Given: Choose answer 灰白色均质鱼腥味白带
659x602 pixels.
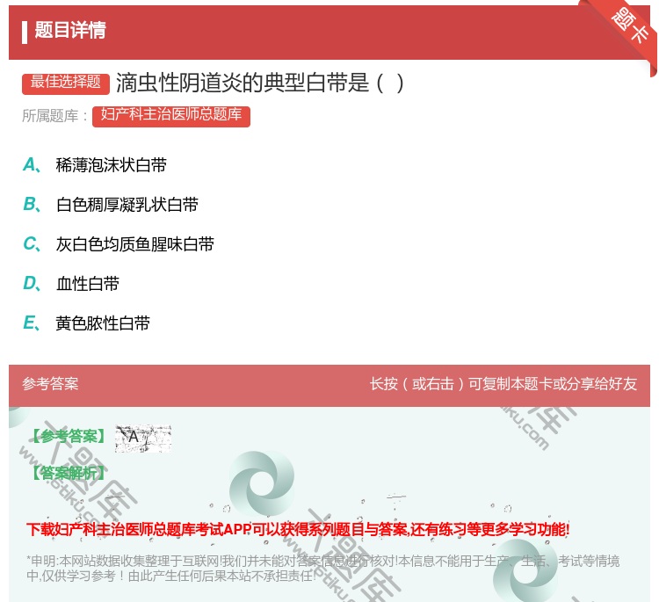Looking at the screenshot, I should 135,244.
